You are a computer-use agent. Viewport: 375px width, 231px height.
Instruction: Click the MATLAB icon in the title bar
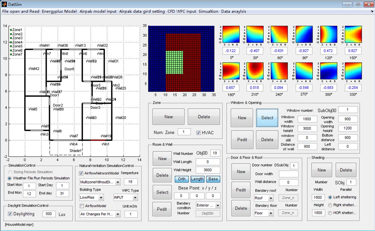click(x=4, y=4)
